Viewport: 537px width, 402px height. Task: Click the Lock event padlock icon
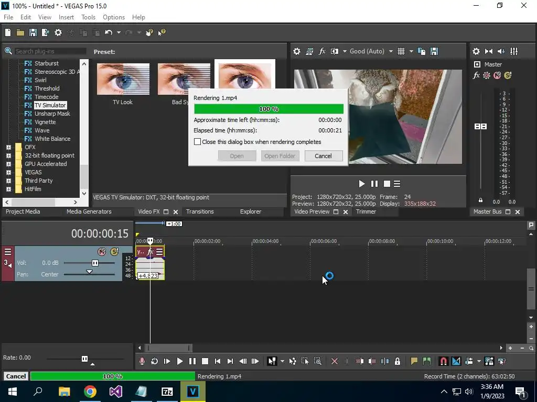tap(398, 361)
